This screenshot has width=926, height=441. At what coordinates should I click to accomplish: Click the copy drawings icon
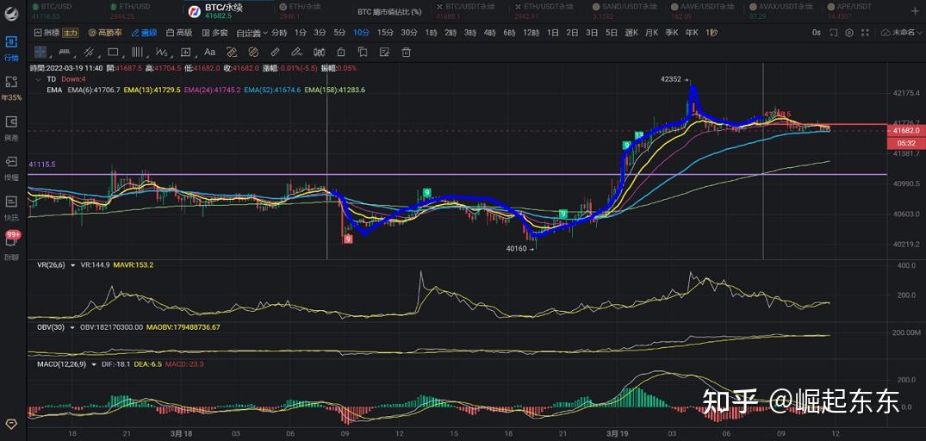[363, 52]
